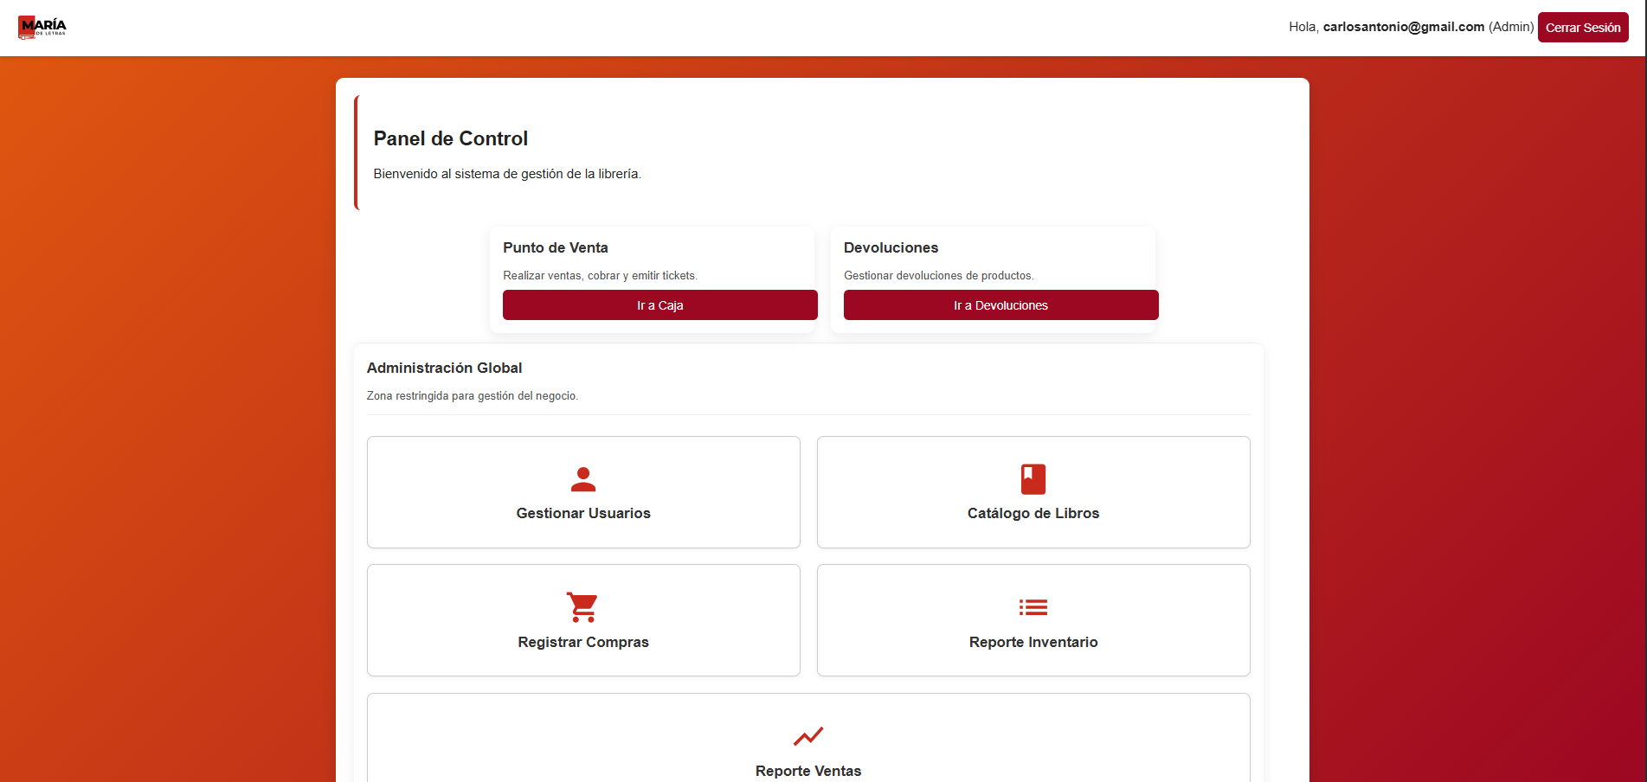Click the Devoluciones card title
The image size is (1647, 782).
pos(891,247)
